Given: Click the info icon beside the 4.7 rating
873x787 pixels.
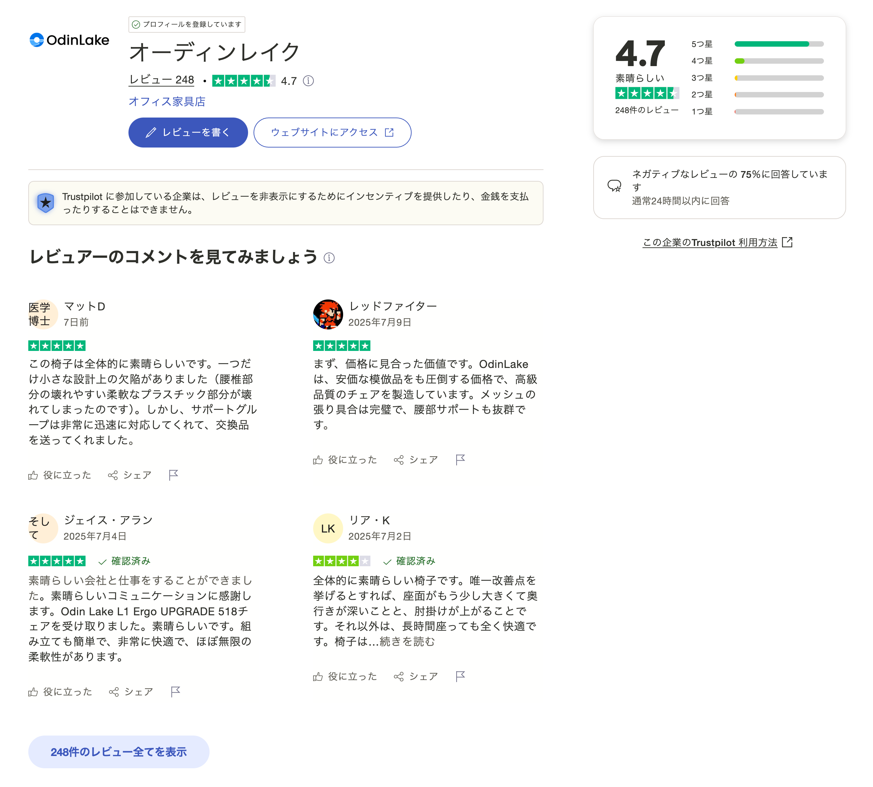Looking at the screenshot, I should click(308, 81).
